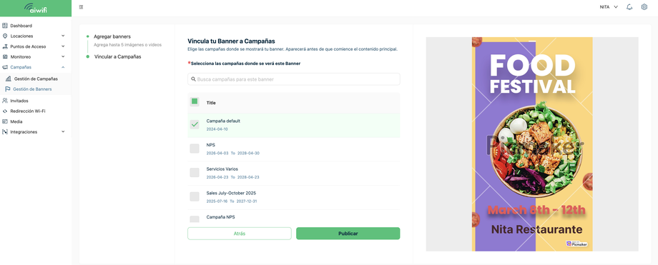This screenshot has height=265, width=658.
Task: Click the Atrás button
Action: click(x=239, y=234)
